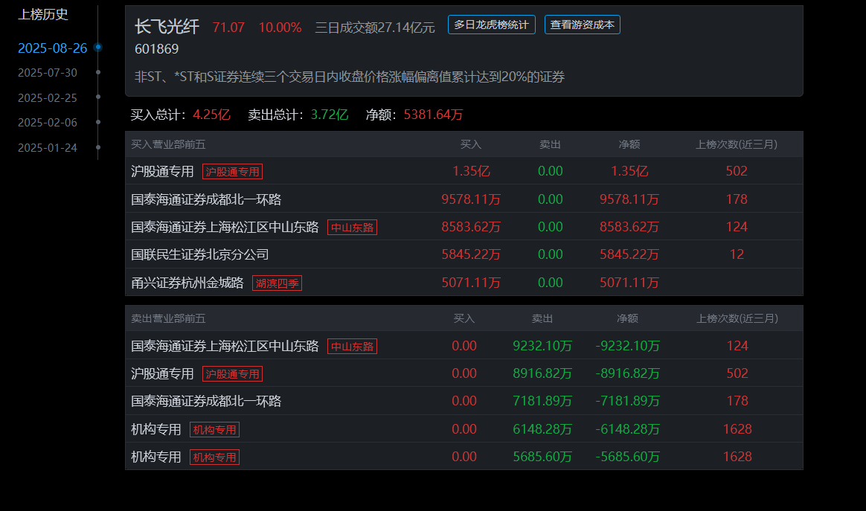Screen dimensions: 866x511
Task: Select history date 2025-07-30
Action: 48,73
